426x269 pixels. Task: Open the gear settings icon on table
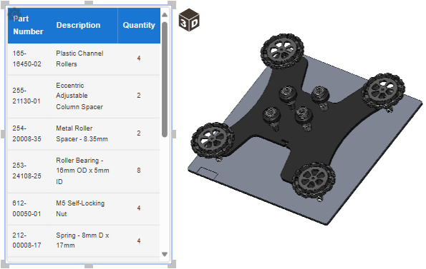(x=14, y=14)
